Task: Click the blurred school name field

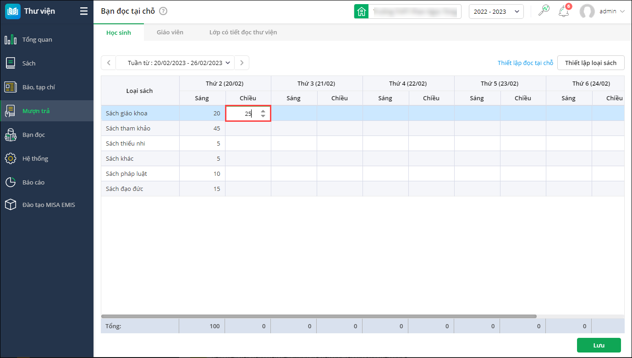Action: pyautogui.click(x=415, y=11)
